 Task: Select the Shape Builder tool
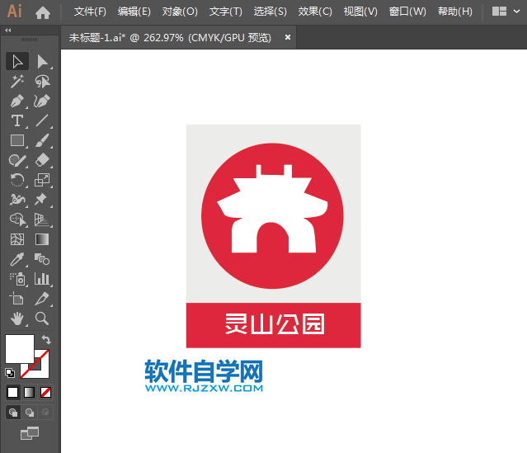click(x=17, y=219)
